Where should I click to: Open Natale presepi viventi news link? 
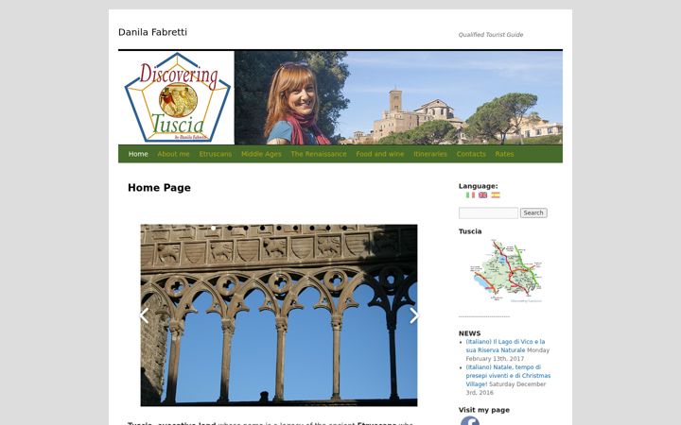pyautogui.click(x=508, y=376)
